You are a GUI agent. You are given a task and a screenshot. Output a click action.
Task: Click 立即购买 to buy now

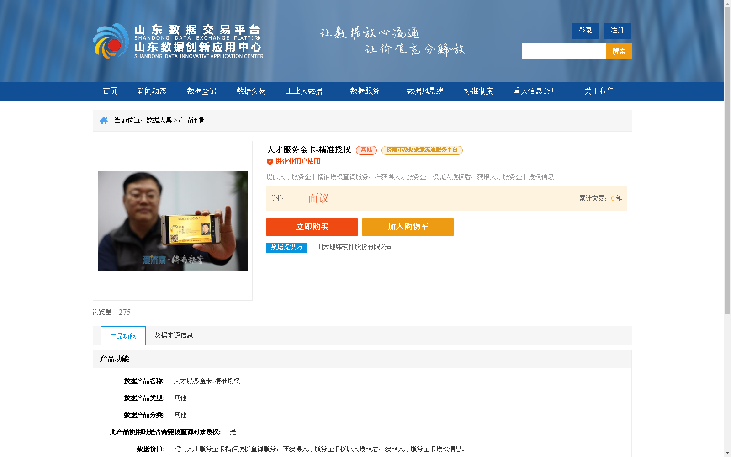tap(312, 227)
